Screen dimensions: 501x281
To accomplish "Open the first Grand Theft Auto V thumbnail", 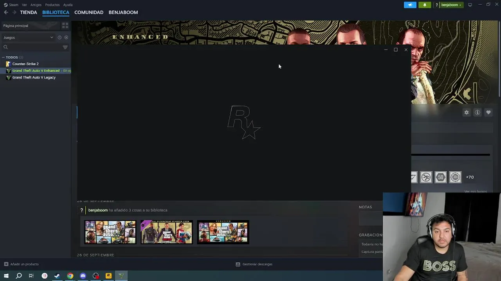I will point(110,232).
